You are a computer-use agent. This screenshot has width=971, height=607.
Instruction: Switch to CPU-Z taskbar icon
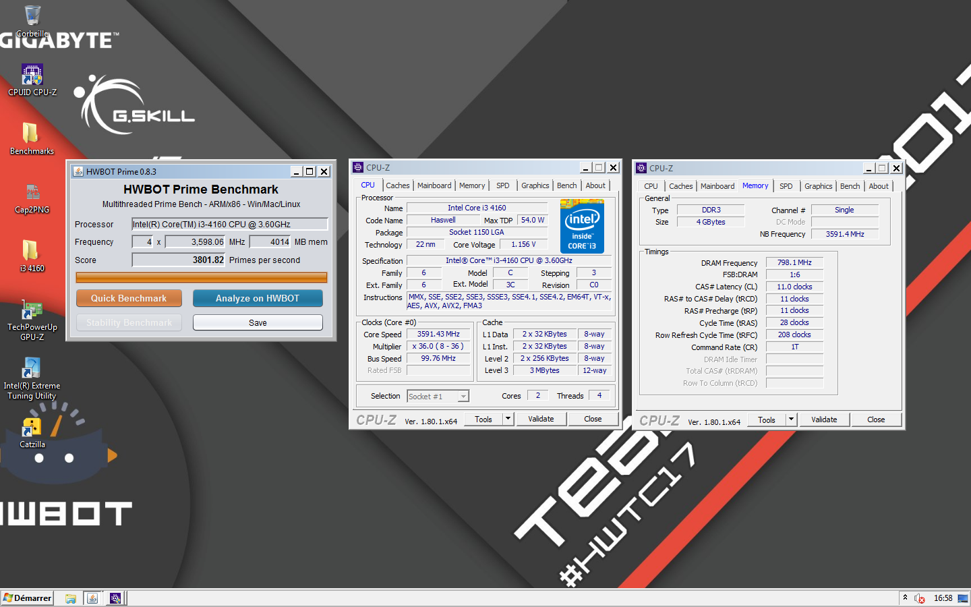115,598
